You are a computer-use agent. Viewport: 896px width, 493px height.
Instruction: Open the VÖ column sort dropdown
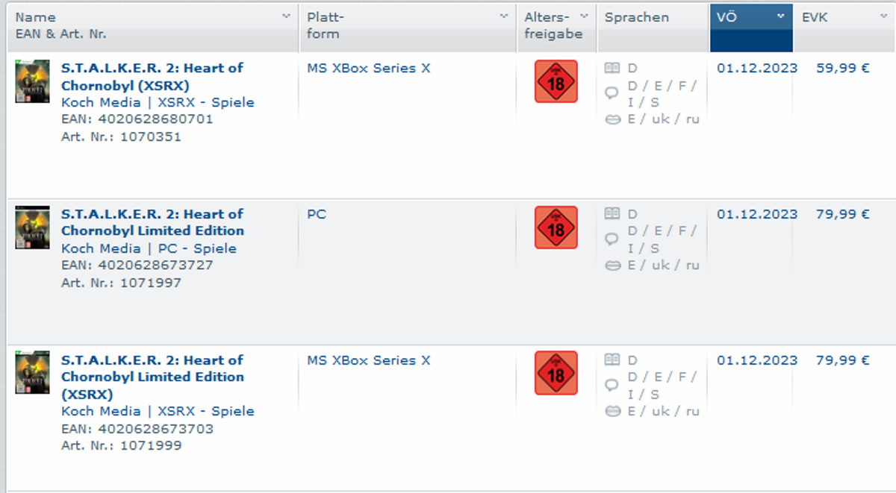pyautogui.click(x=780, y=16)
